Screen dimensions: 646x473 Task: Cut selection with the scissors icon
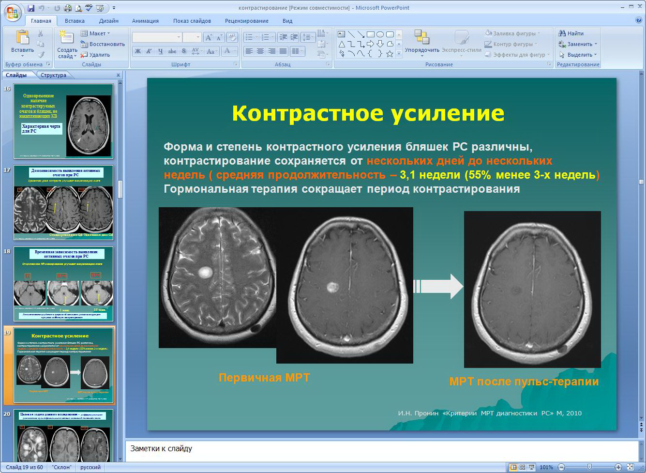(41, 33)
